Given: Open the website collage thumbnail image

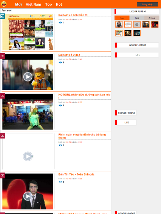Looking at the screenshot, I should click(28, 32).
